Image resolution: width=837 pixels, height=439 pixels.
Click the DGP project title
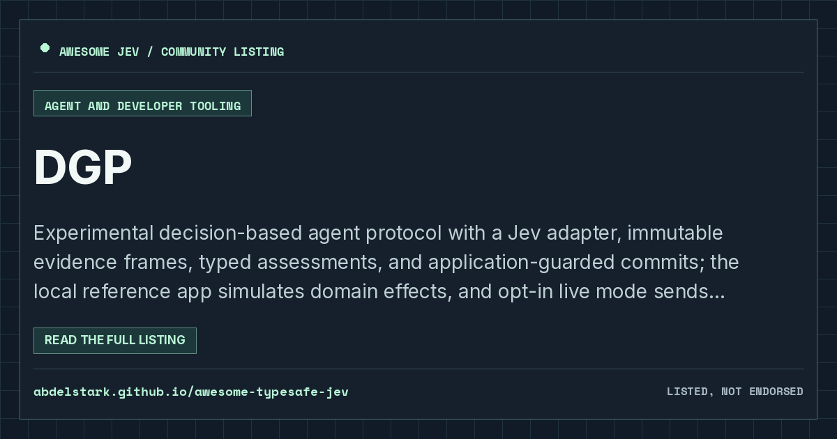click(83, 168)
